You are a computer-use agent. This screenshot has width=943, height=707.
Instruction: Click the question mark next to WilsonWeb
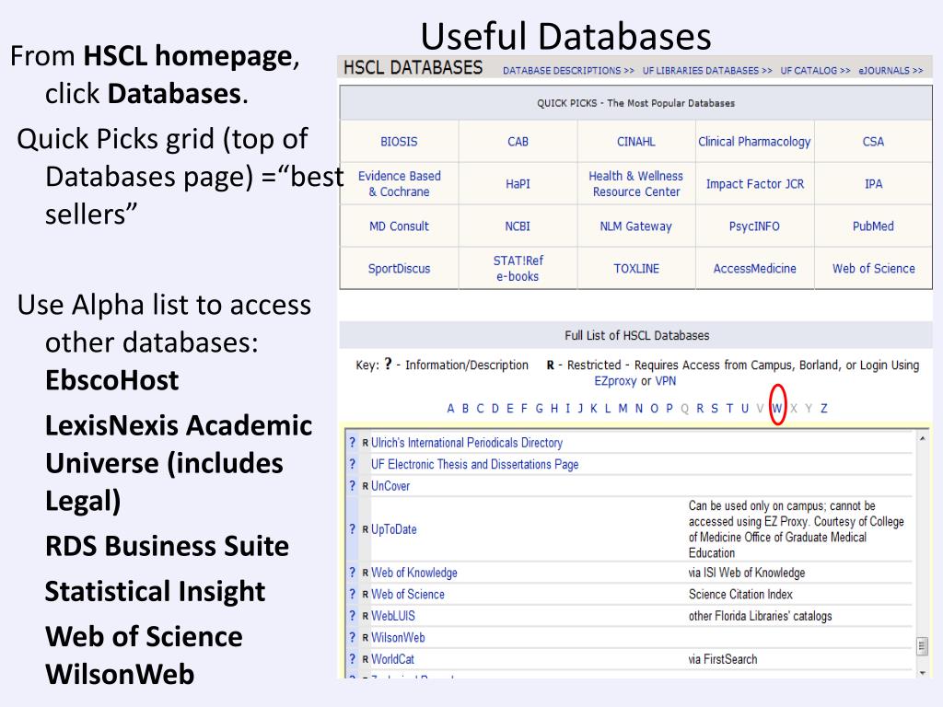(x=353, y=637)
